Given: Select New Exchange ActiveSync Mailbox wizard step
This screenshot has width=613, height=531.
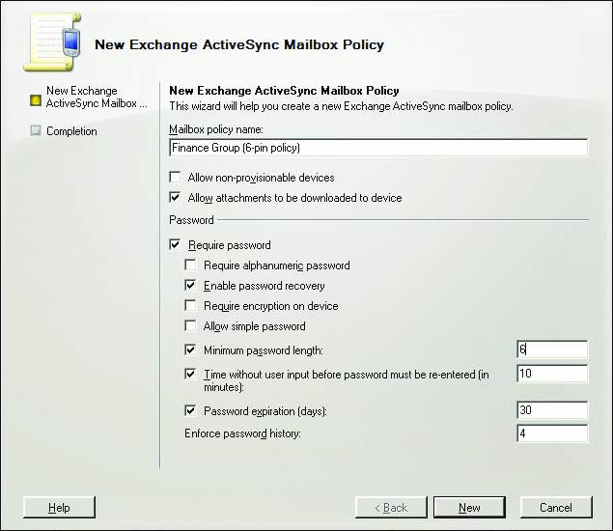Looking at the screenshot, I should (x=97, y=97).
